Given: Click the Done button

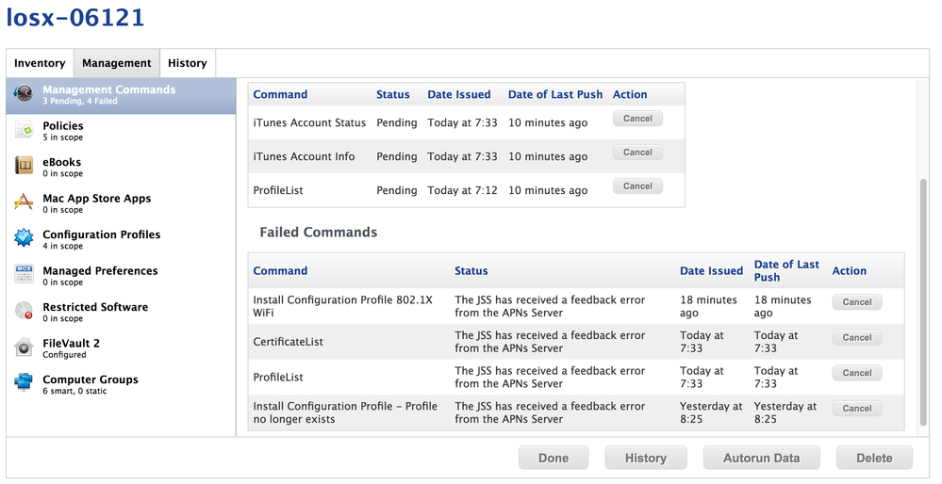Looking at the screenshot, I should (554, 458).
